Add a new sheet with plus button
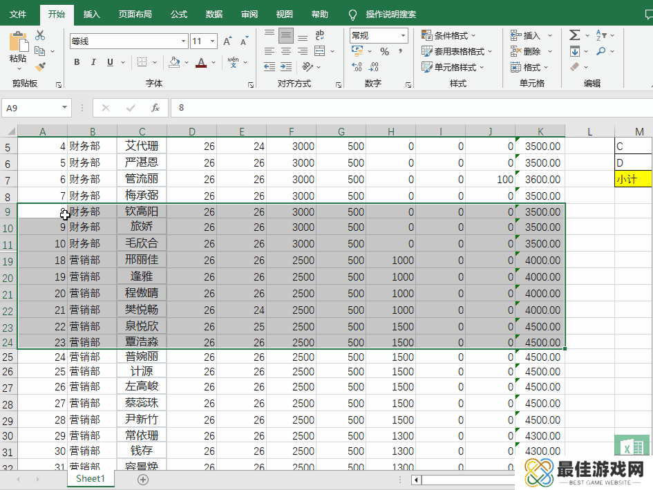The height and width of the screenshot is (490, 653). pos(143,479)
